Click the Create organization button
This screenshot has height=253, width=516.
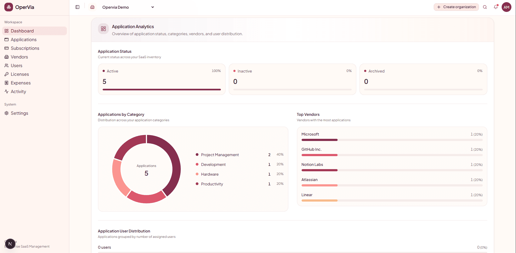(x=456, y=7)
